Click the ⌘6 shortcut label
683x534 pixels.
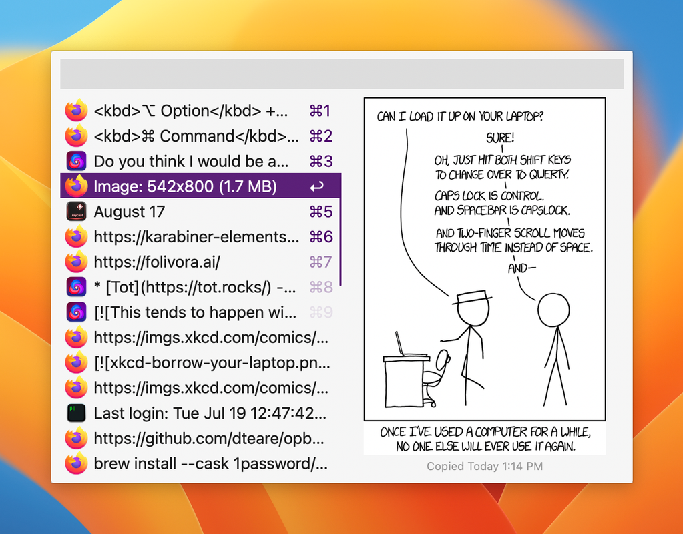pyautogui.click(x=321, y=237)
